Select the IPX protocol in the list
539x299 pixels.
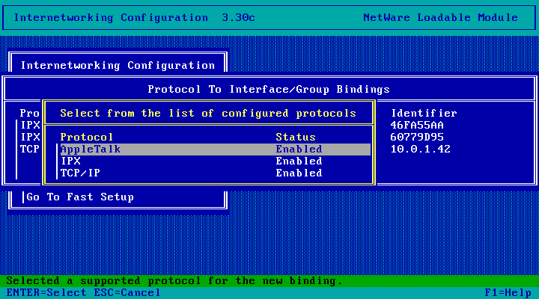216,161
